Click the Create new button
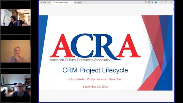 [78, 2]
